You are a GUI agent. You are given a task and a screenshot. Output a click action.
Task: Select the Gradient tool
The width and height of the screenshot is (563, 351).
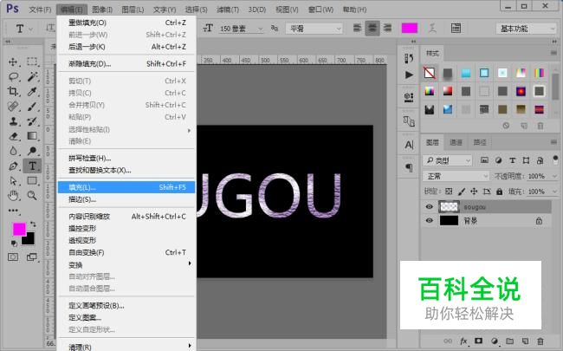tap(32, 136)
